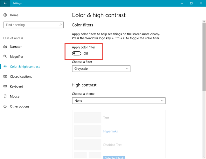Go to Closed captions settings
206x159 pixels.
(21, 77)
